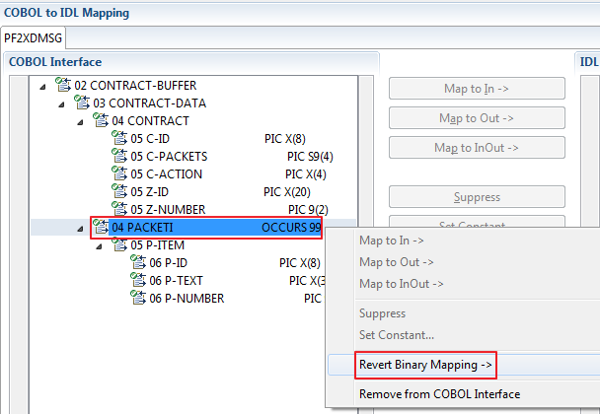This screenshot has height=414, width=600.
Task: Collapse the 03 CONTRACT-DATA node
Action: pyautogui.click(x=61, y=104)
